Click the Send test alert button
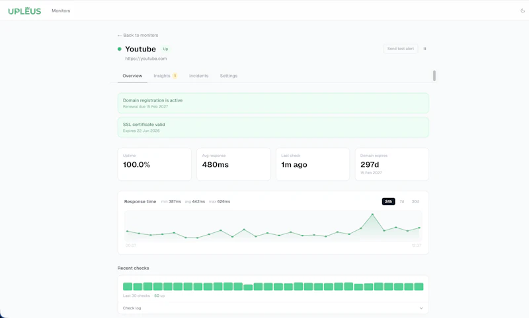Viewport: 529px width, 318px height. pyautogui.click(x=401, y=49)
